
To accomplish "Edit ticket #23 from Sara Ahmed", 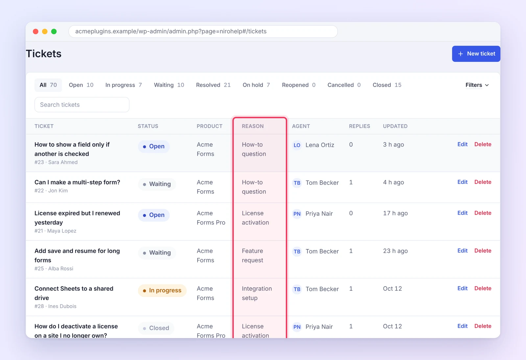I will point(462,144).
